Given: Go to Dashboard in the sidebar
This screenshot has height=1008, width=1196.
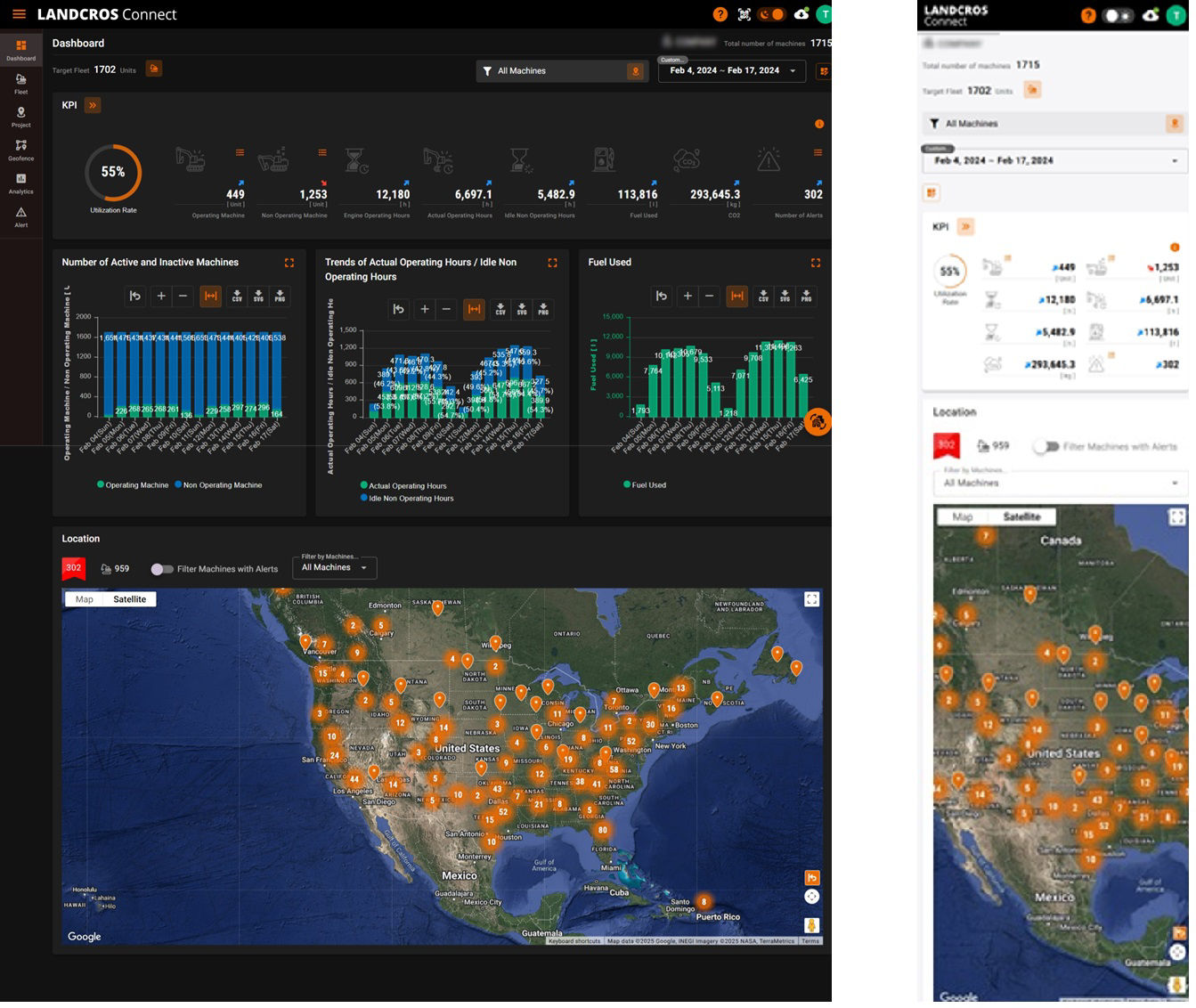Looking at the screenshot, I should (x=21, y=50).
